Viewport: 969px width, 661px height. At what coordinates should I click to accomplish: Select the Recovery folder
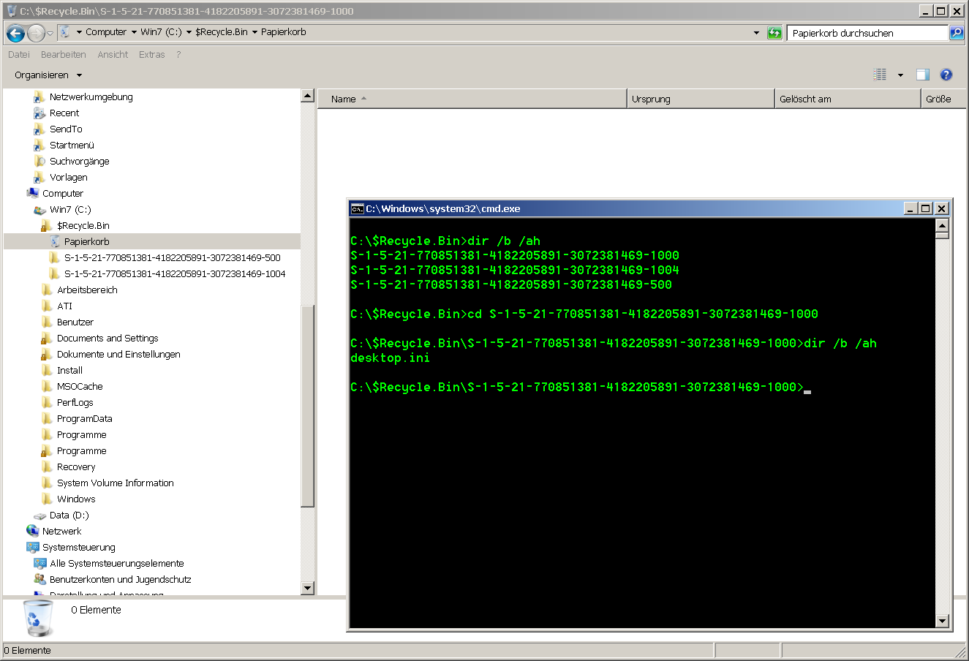76,467
